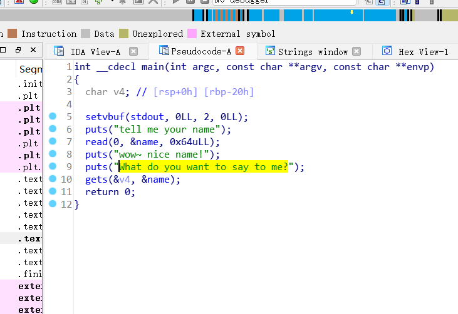Click the Unexplored legend color swatch

pos(124,34)
